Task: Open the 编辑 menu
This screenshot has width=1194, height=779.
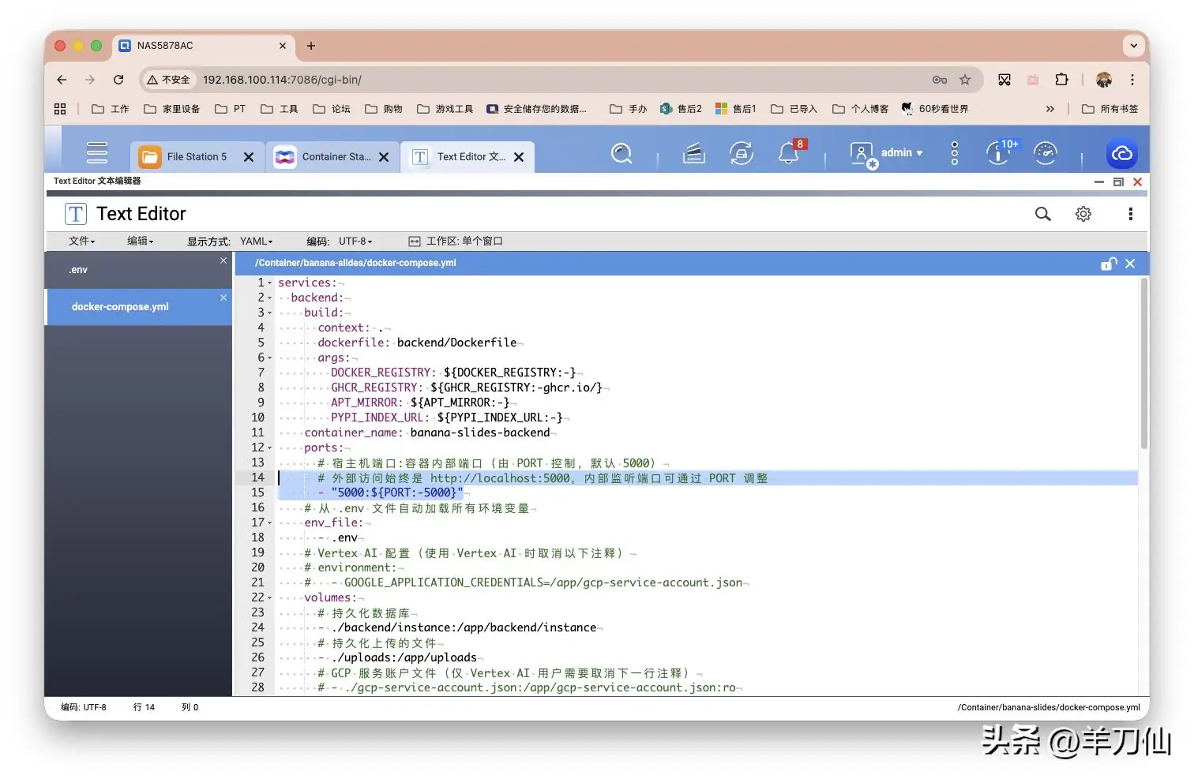Action: point(140,241)
